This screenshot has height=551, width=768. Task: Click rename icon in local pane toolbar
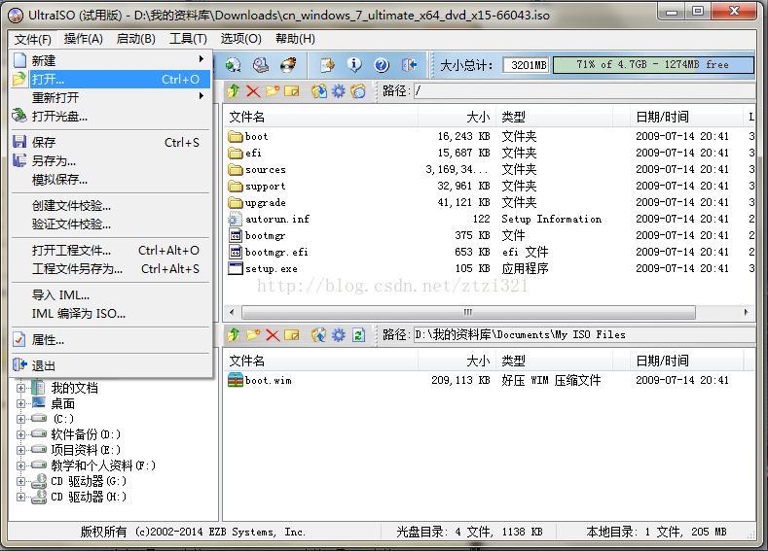(x=291, y=335)
